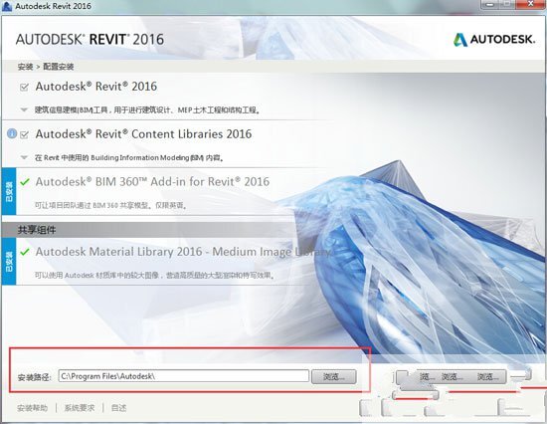The width and height of the screenshot is (547, 424).
Task: Click the blue info icon beside Content Libraries
Action: 12,133
